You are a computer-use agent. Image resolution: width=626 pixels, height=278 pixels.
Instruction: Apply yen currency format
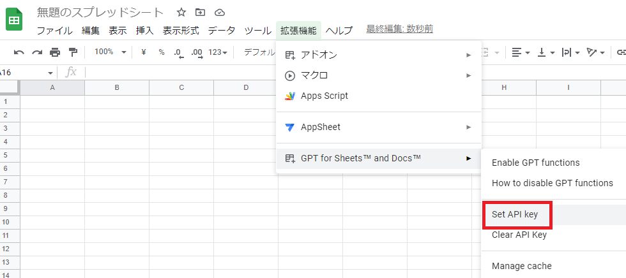[144, 52]
